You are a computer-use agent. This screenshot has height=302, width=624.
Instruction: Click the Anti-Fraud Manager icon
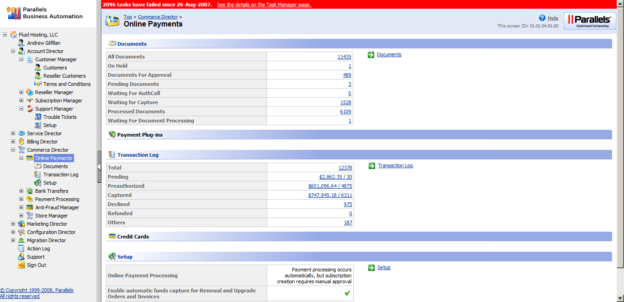(x=30, y=207)
